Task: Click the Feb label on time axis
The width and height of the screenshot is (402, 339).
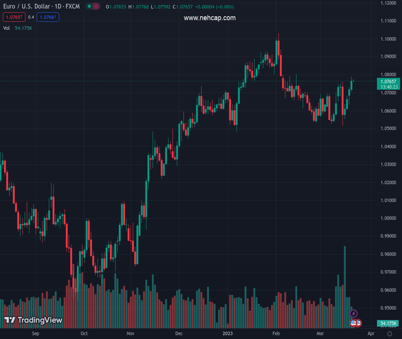Action: (276, 334)
